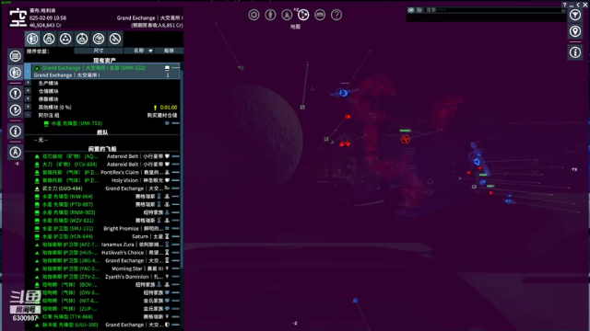This screenshot has width=590, height=331.
Task: Select the blue marker at map bottom
Action: [355, 301]
